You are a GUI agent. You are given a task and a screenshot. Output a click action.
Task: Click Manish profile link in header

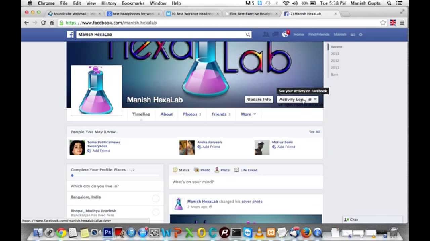click(x=340, y=34)
